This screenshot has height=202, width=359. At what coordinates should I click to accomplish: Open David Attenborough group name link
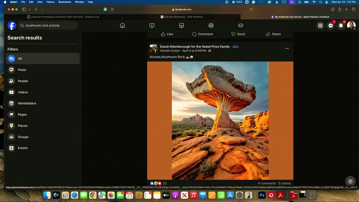[195, 47]
